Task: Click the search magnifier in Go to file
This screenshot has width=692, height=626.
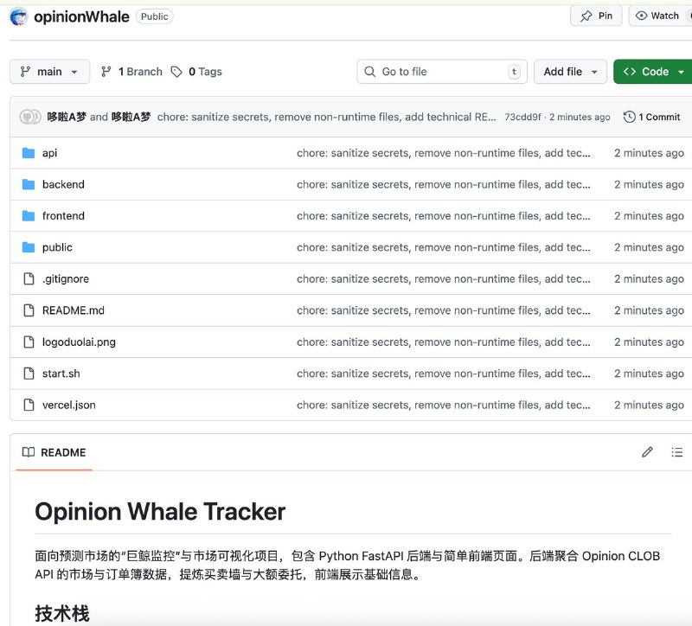Action: (368, 71)
